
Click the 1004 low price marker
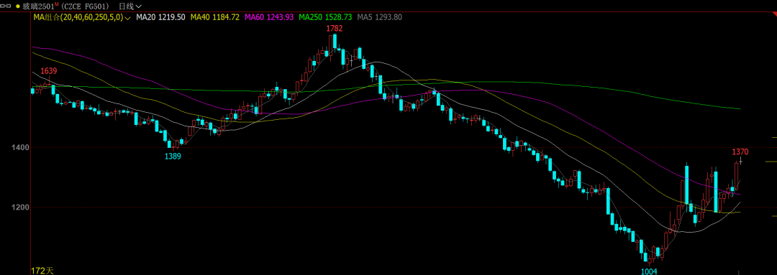(x=649, y=271)
